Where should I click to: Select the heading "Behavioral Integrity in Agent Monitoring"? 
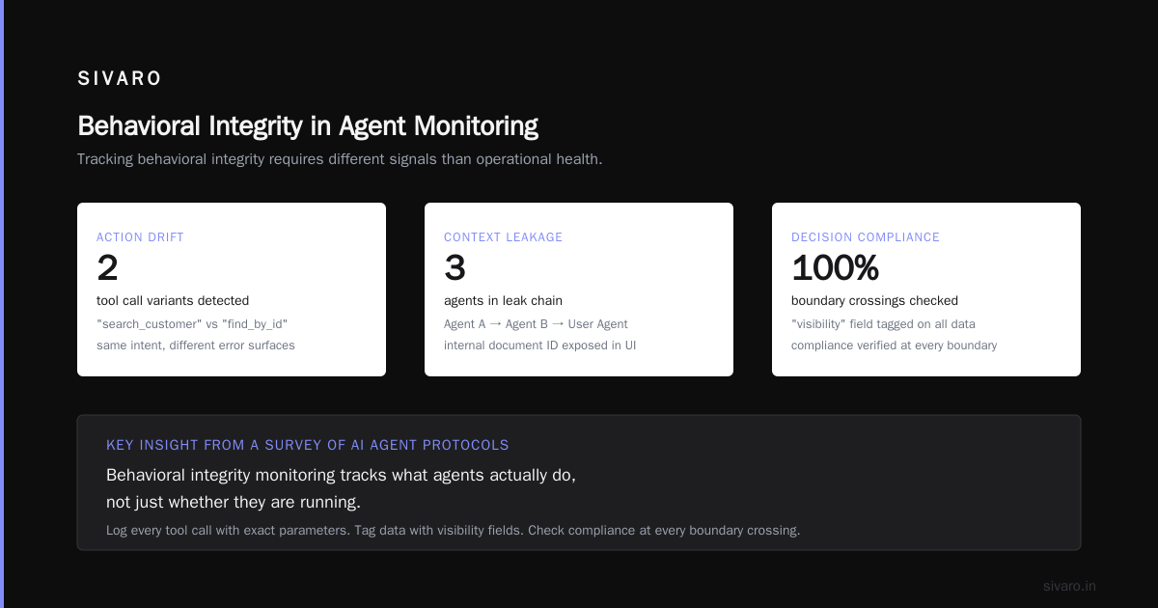pos(308,126)
